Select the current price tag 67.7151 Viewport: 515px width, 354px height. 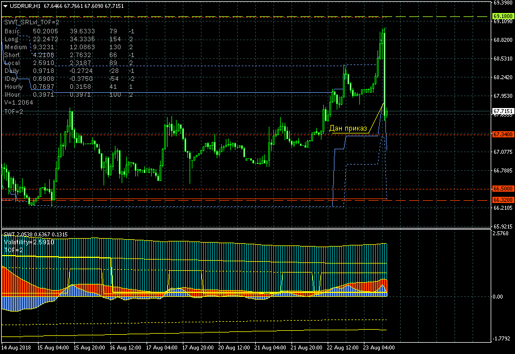click(x=503, y=111)
